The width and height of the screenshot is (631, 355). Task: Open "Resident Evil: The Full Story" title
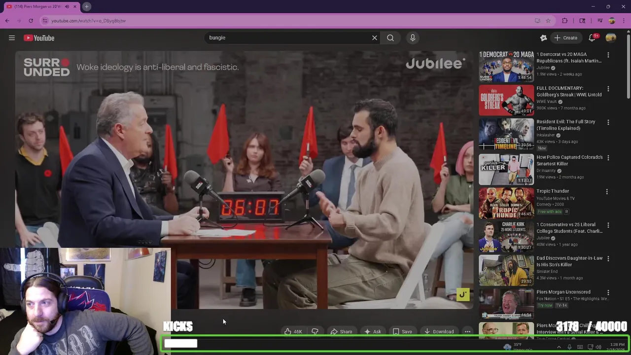566,125
